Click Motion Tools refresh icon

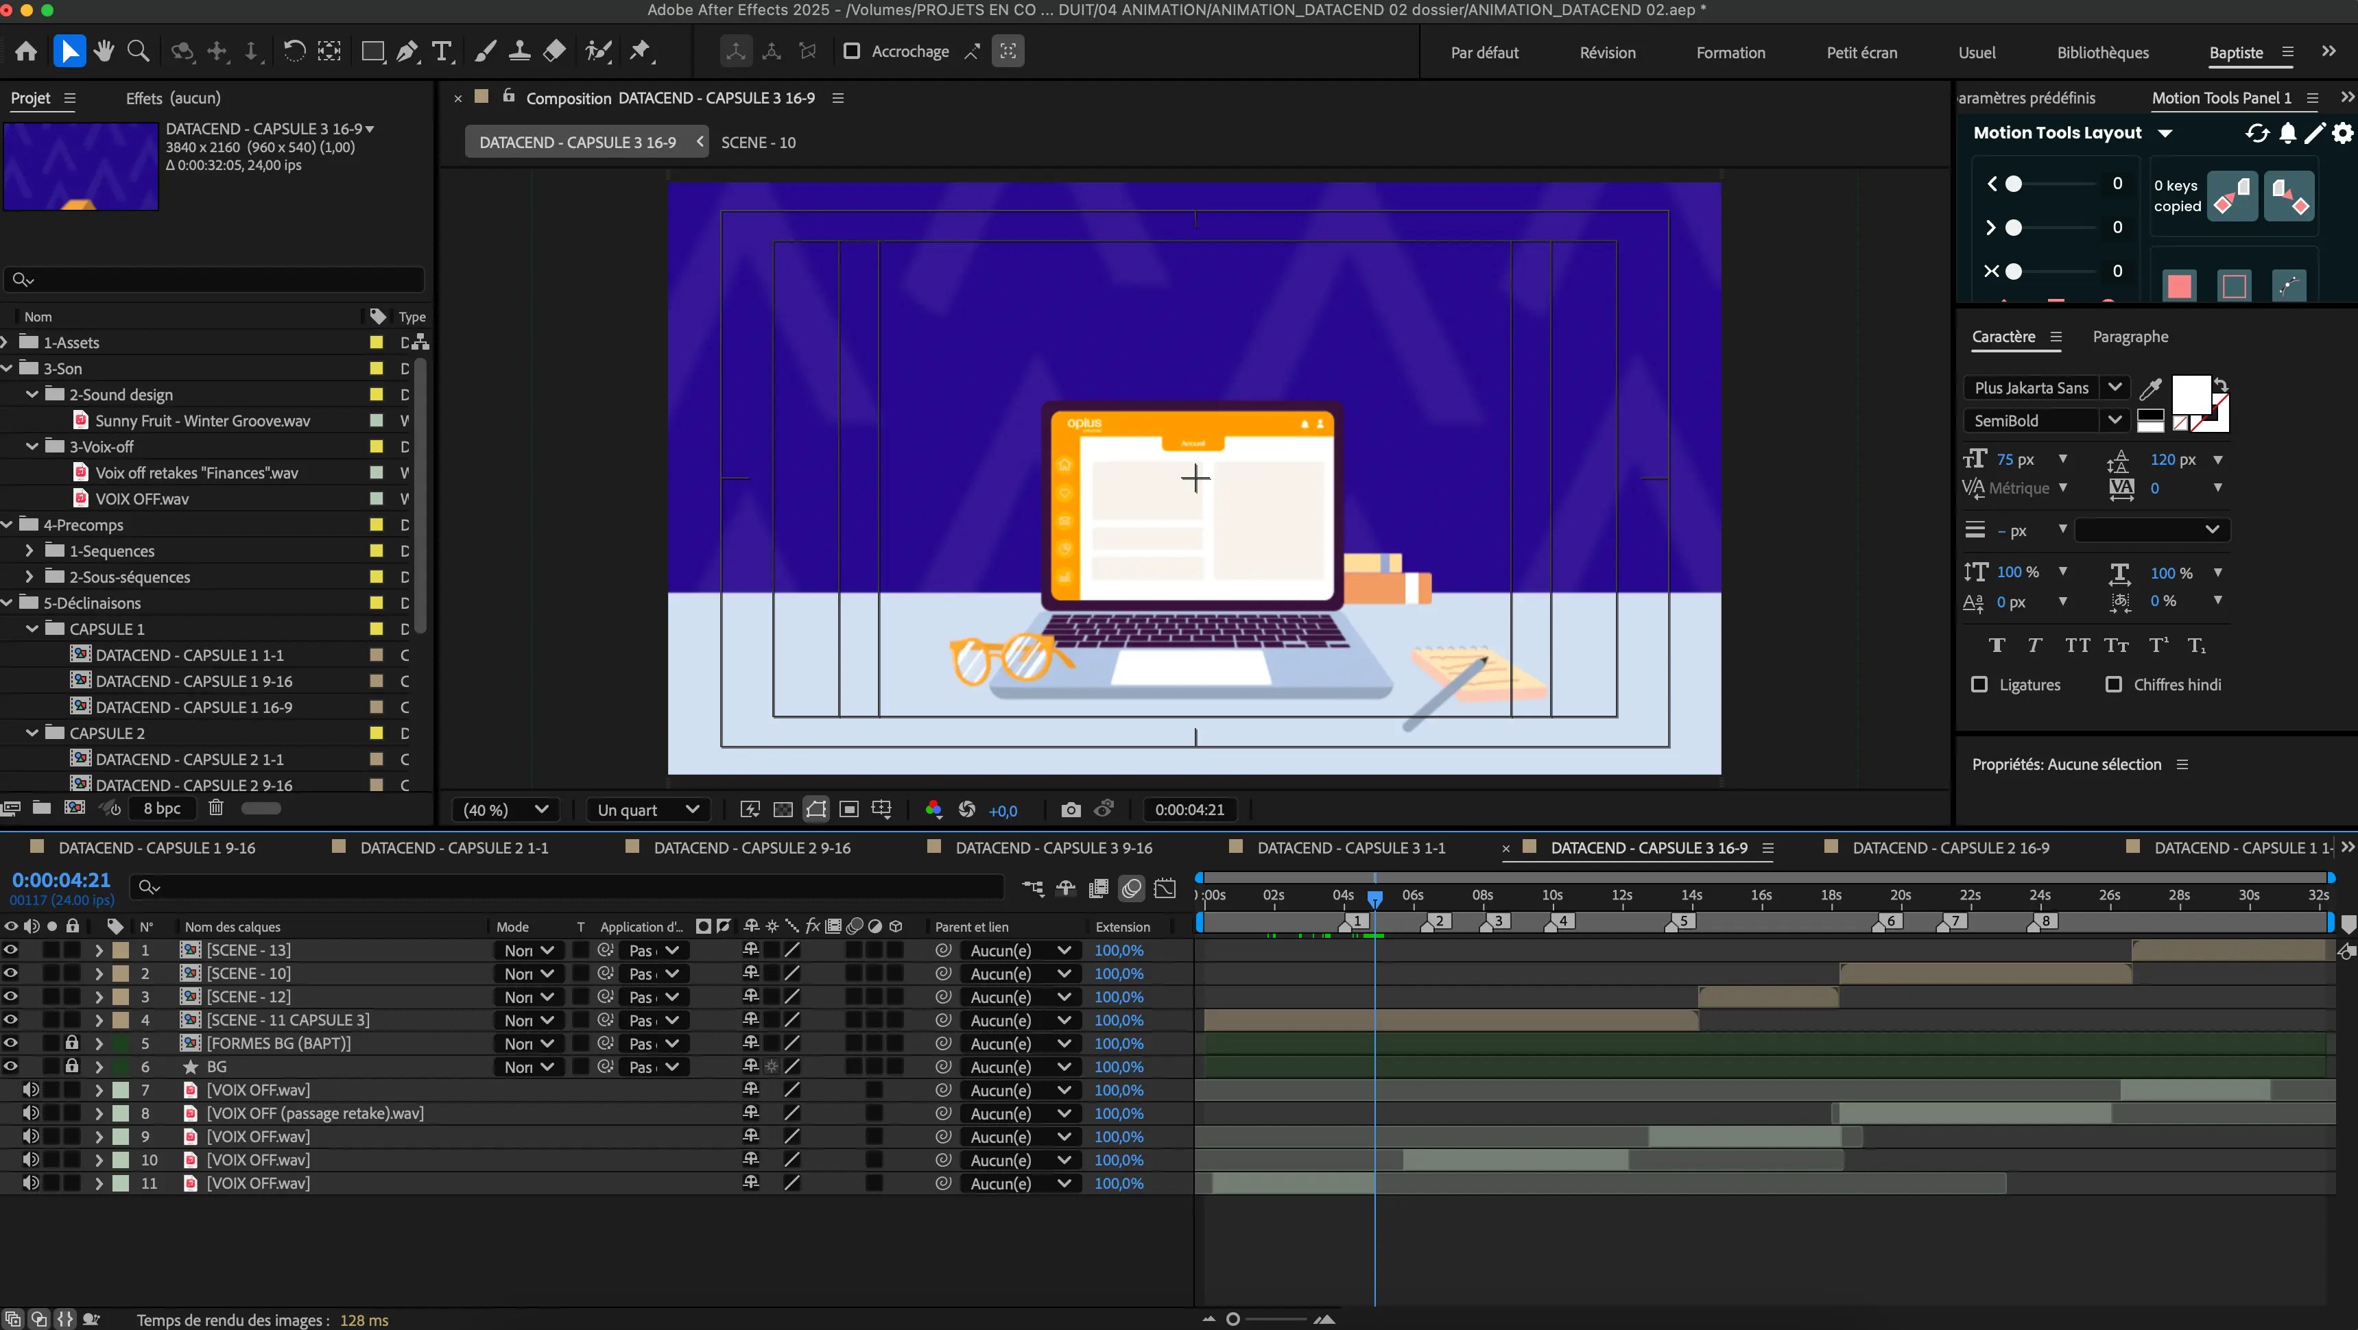tap(2257, 134)
